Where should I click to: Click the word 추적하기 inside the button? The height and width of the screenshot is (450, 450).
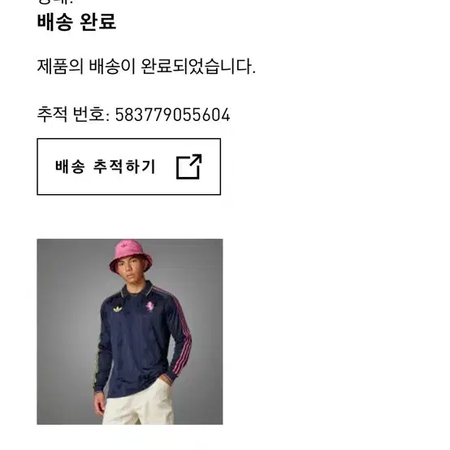coord(124,167)
